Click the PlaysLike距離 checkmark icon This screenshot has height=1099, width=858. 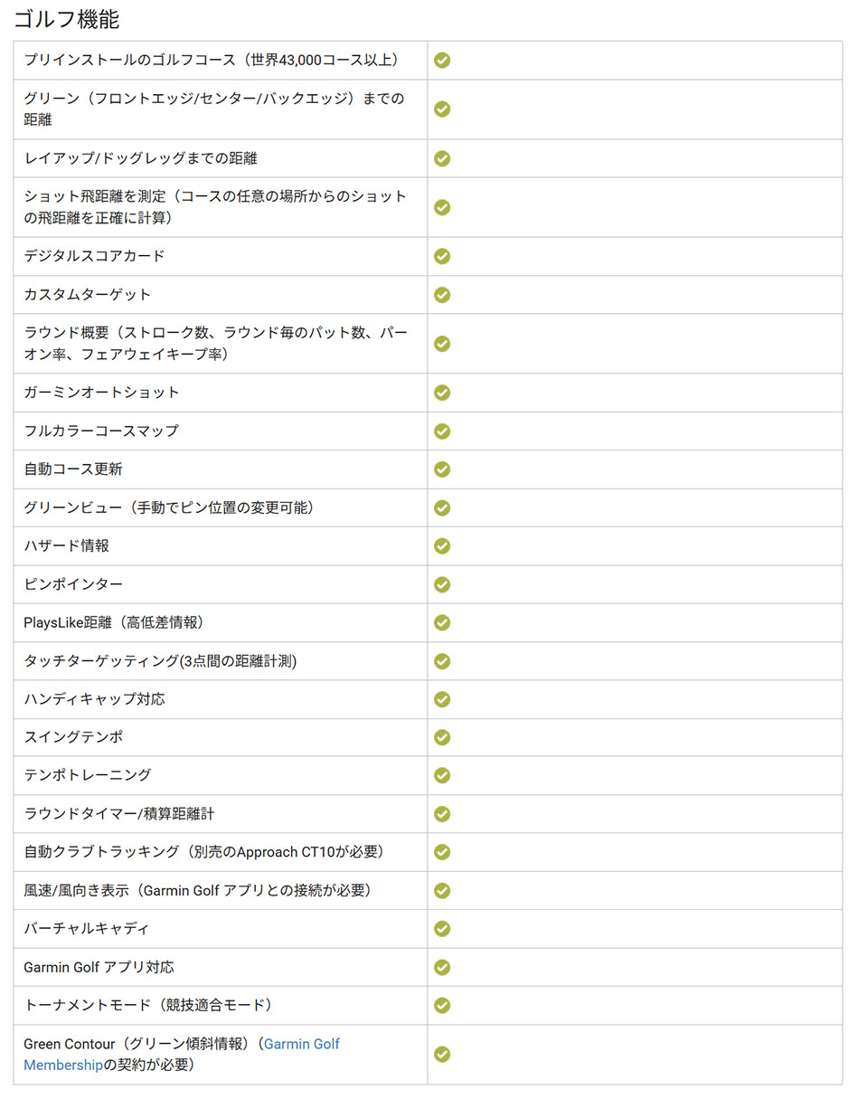442,622
